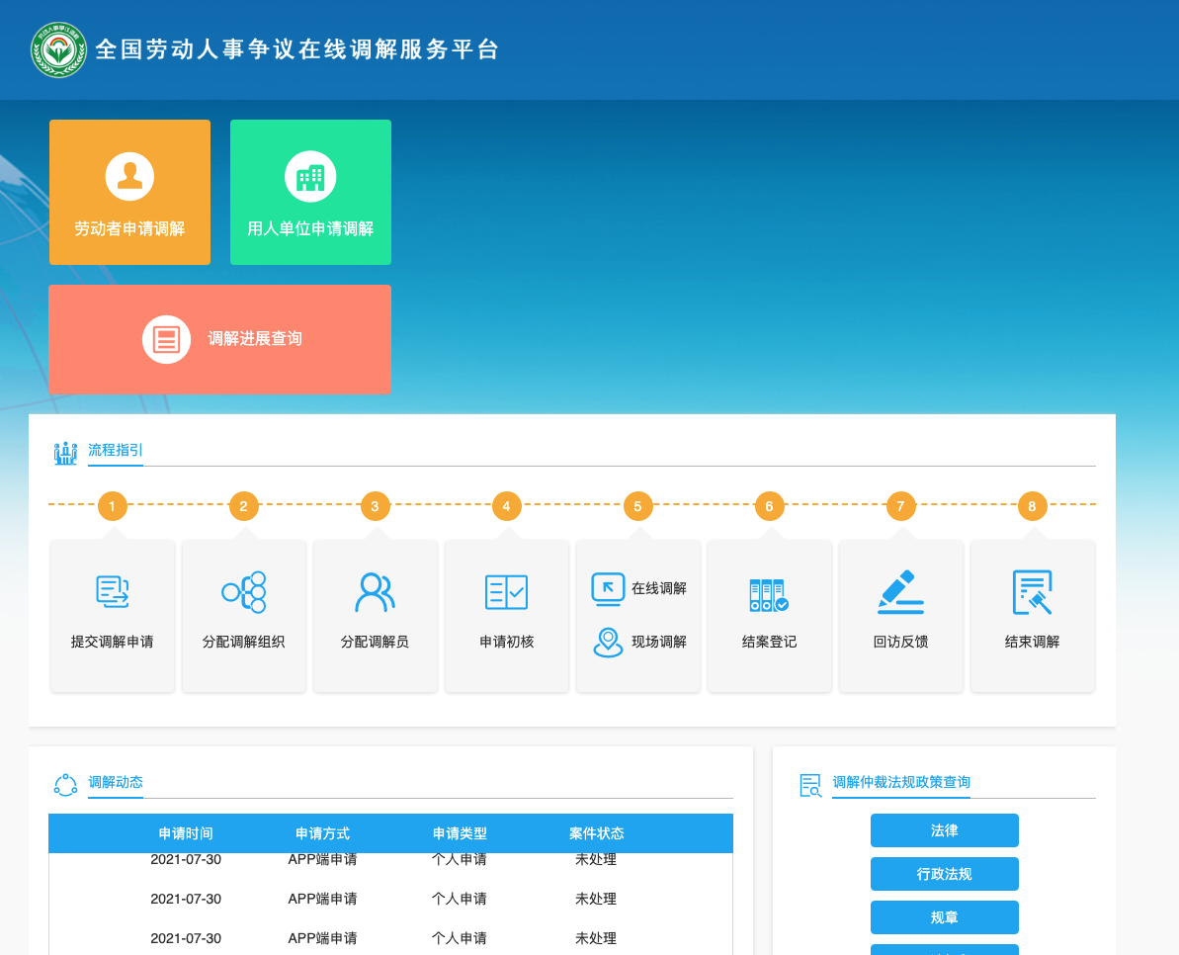Select the 流程指引 section tab
The width and height of the screenshot is (1179, 955).
tap(115, 451)
